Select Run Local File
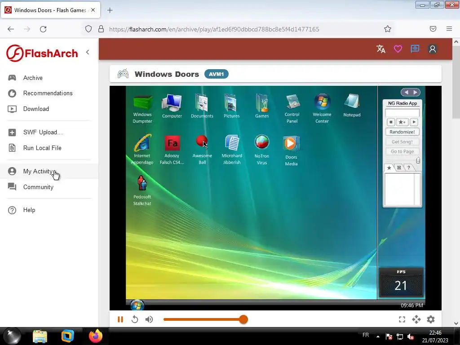Image resolution: width=460 pixels, height=345 pixels. coord(49,148)
